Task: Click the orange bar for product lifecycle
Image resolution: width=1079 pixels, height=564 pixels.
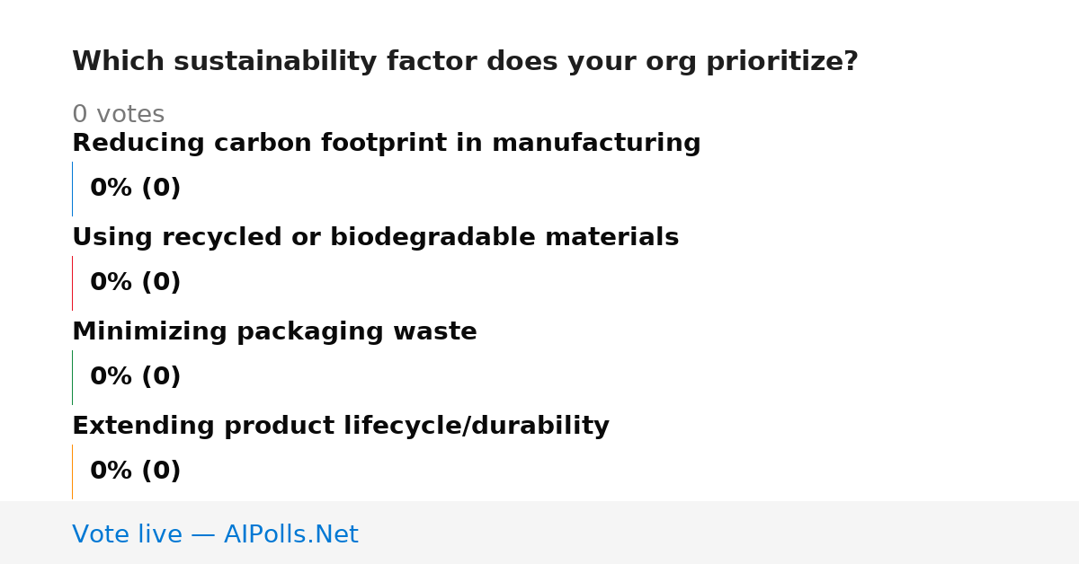Action: pos(73,471)
